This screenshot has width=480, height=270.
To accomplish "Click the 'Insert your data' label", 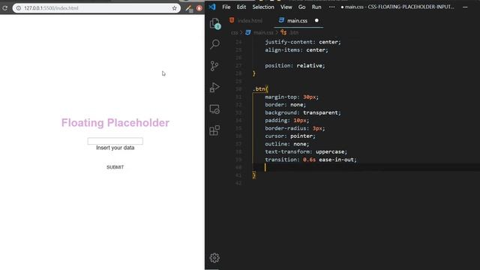I will [x=115, y=148].
